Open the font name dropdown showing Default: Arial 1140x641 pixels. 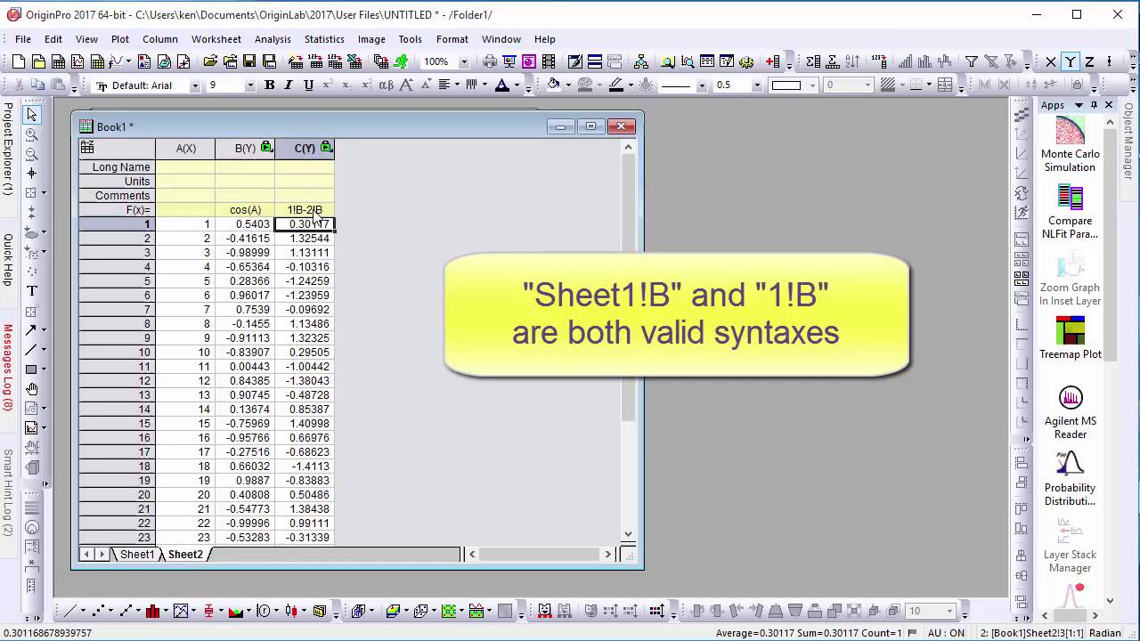(194, 85)
